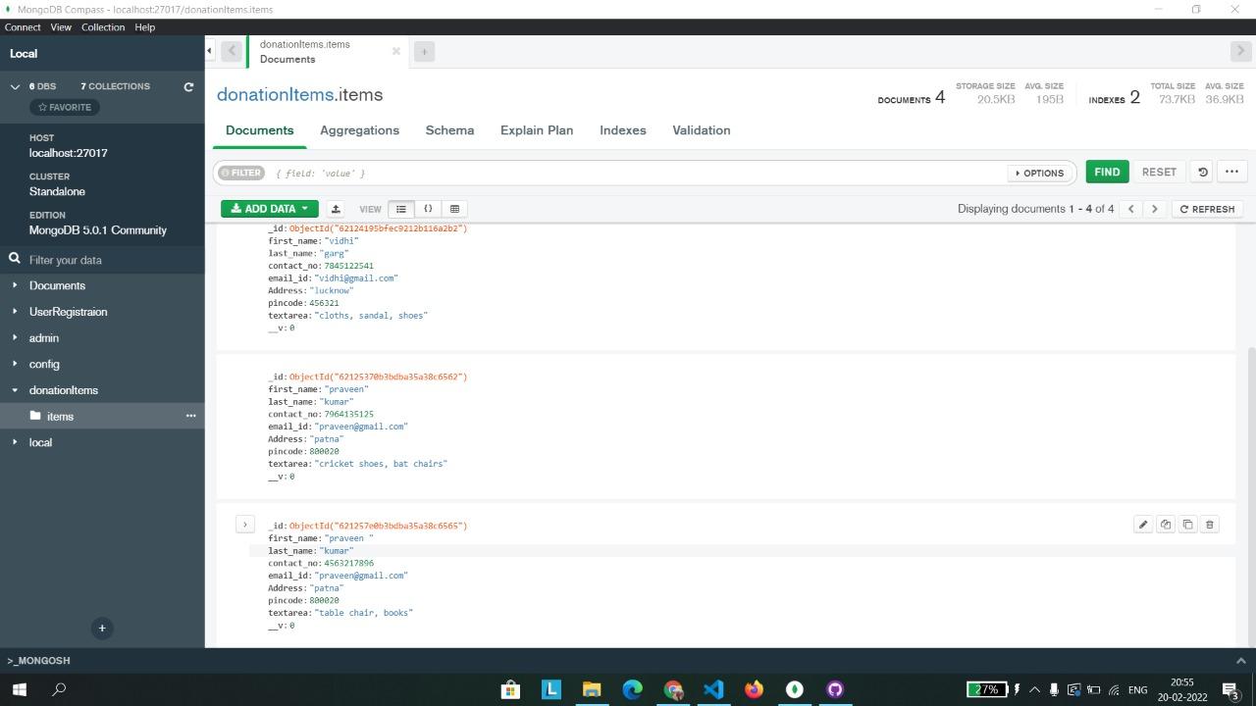Collapse the sidebar DBS summary chevron
The width and height of the screenshot is (1256, 706).
pyautogui.click(x=15, y=86)
